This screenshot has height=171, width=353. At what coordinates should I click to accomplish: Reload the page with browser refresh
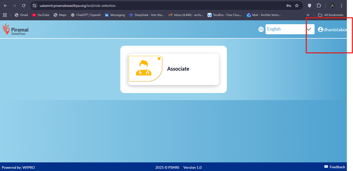click(x=24, y=6)
